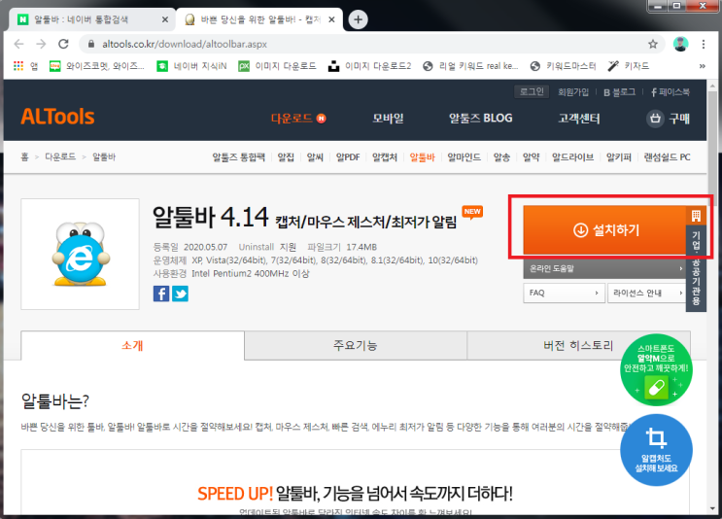Viewport: 722px width, 519px height.
Task: Click the 다운로드 breadcrumb
Action: (60, 157)
